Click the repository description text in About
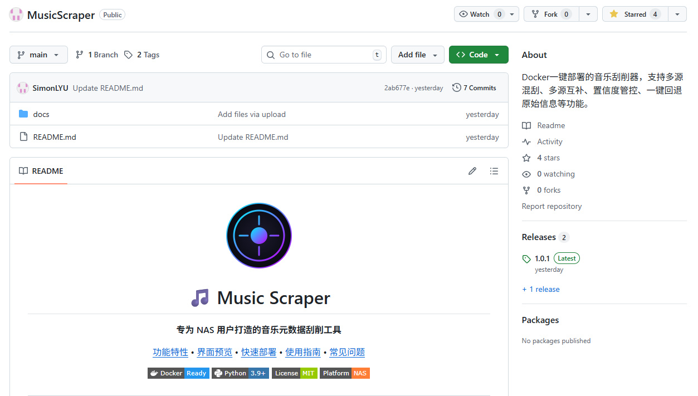Screen dimensions: 698x396 pyautogui.click(x=602, y=90)
